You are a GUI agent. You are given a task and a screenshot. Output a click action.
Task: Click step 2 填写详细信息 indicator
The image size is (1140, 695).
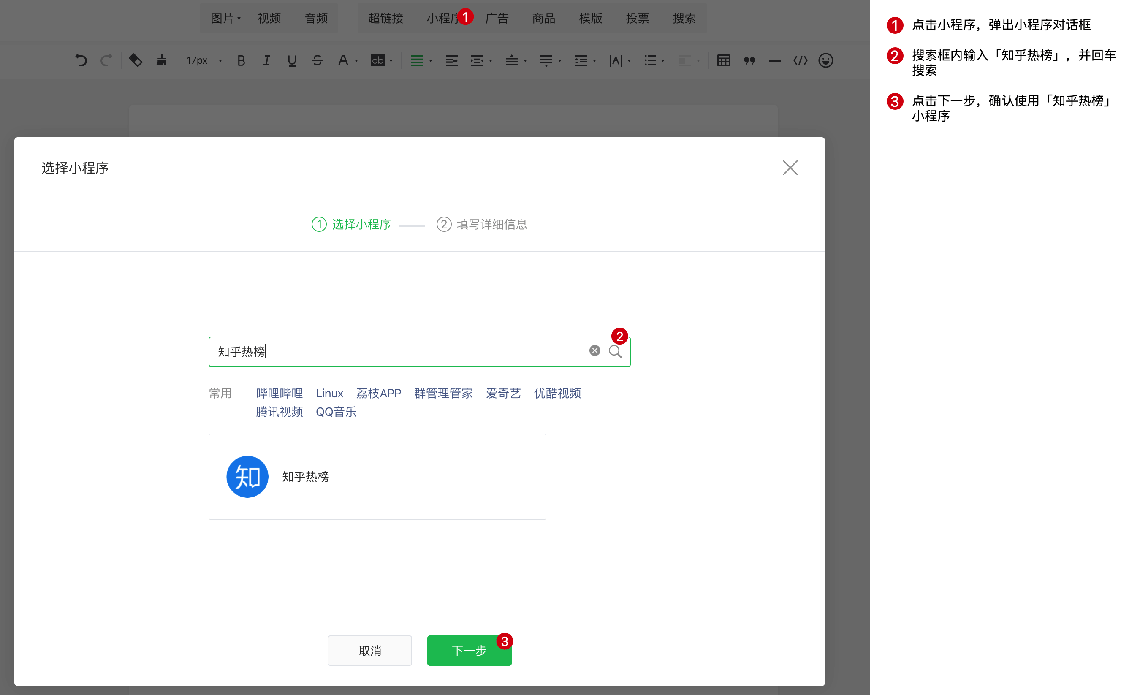(482, 224)
